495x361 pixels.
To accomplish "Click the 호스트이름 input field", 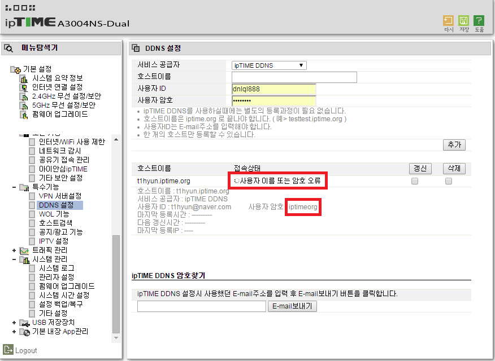I will (294, 77).
